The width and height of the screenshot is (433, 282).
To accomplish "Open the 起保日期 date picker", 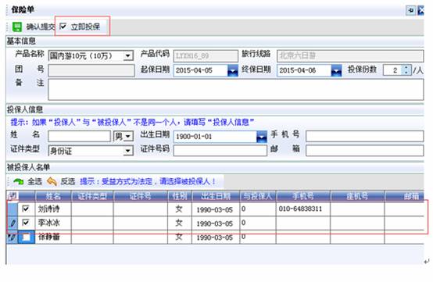I will pos(232,70).
